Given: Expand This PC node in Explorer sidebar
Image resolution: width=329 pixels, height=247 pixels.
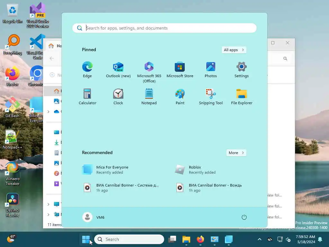Looking at the screenshot, I should pos(49,204).
